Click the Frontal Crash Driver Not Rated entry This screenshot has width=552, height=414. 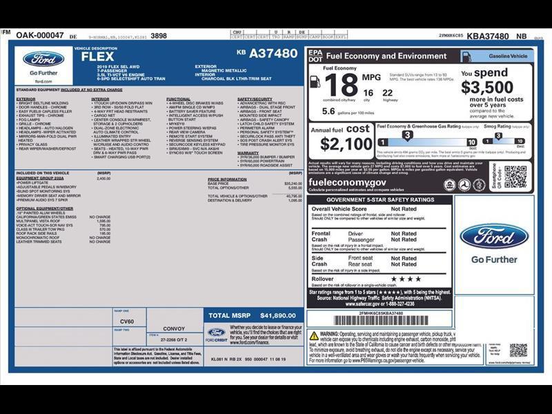[x=382, y=233]
